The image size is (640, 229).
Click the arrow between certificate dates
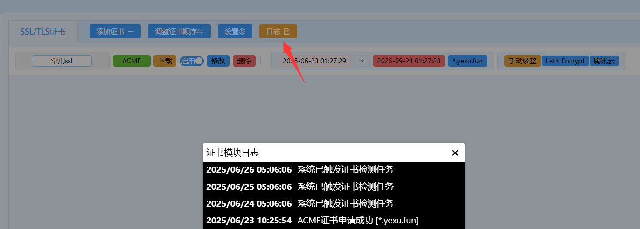click(x=362, y=61)
